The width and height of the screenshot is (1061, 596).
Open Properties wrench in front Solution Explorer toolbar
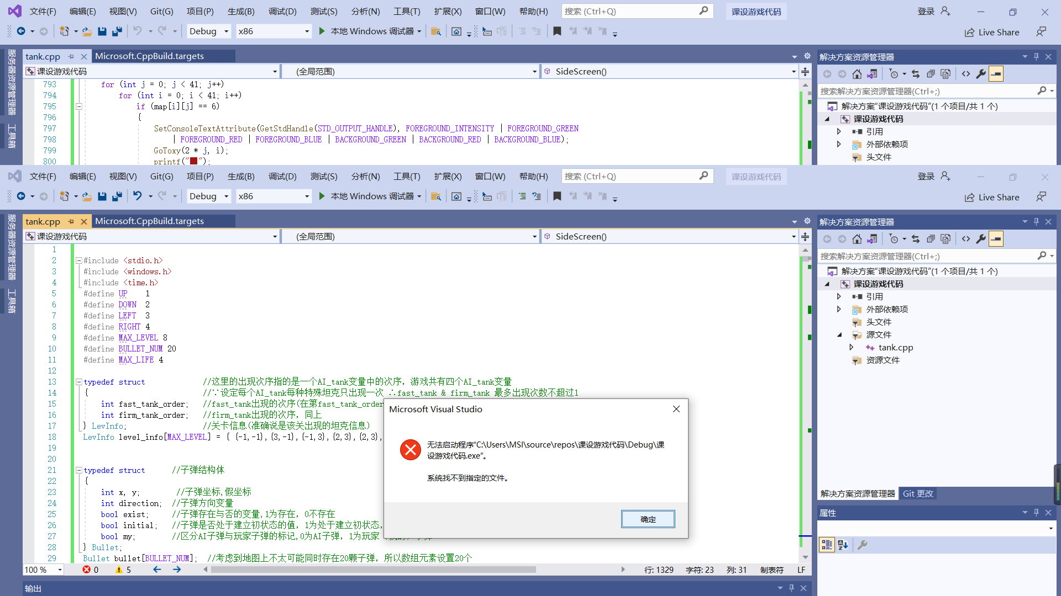[981, 239]
